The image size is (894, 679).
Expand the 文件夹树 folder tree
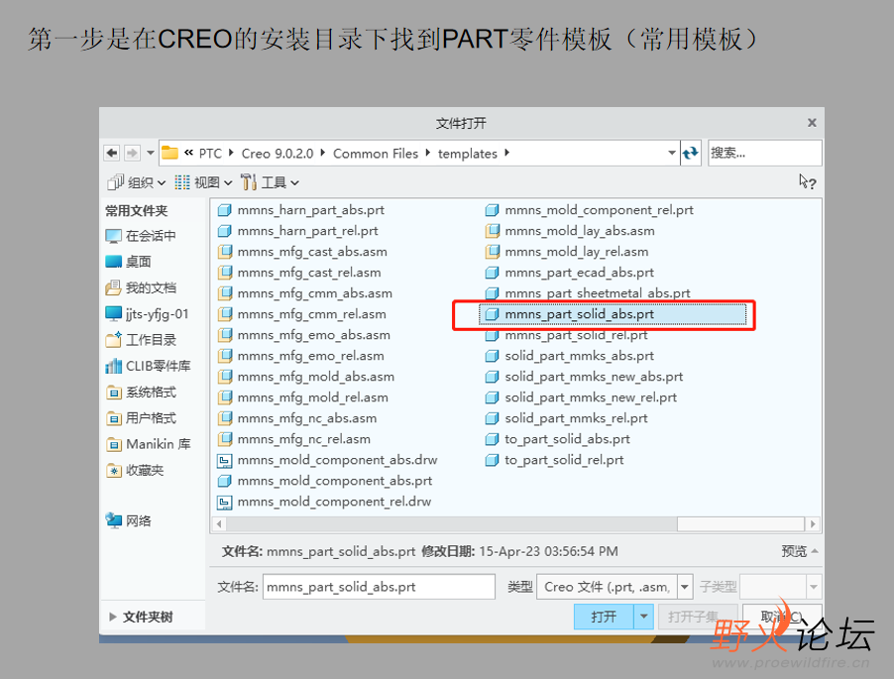(141, 617)
